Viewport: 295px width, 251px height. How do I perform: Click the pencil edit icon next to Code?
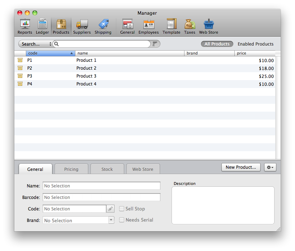click(111, 209)
